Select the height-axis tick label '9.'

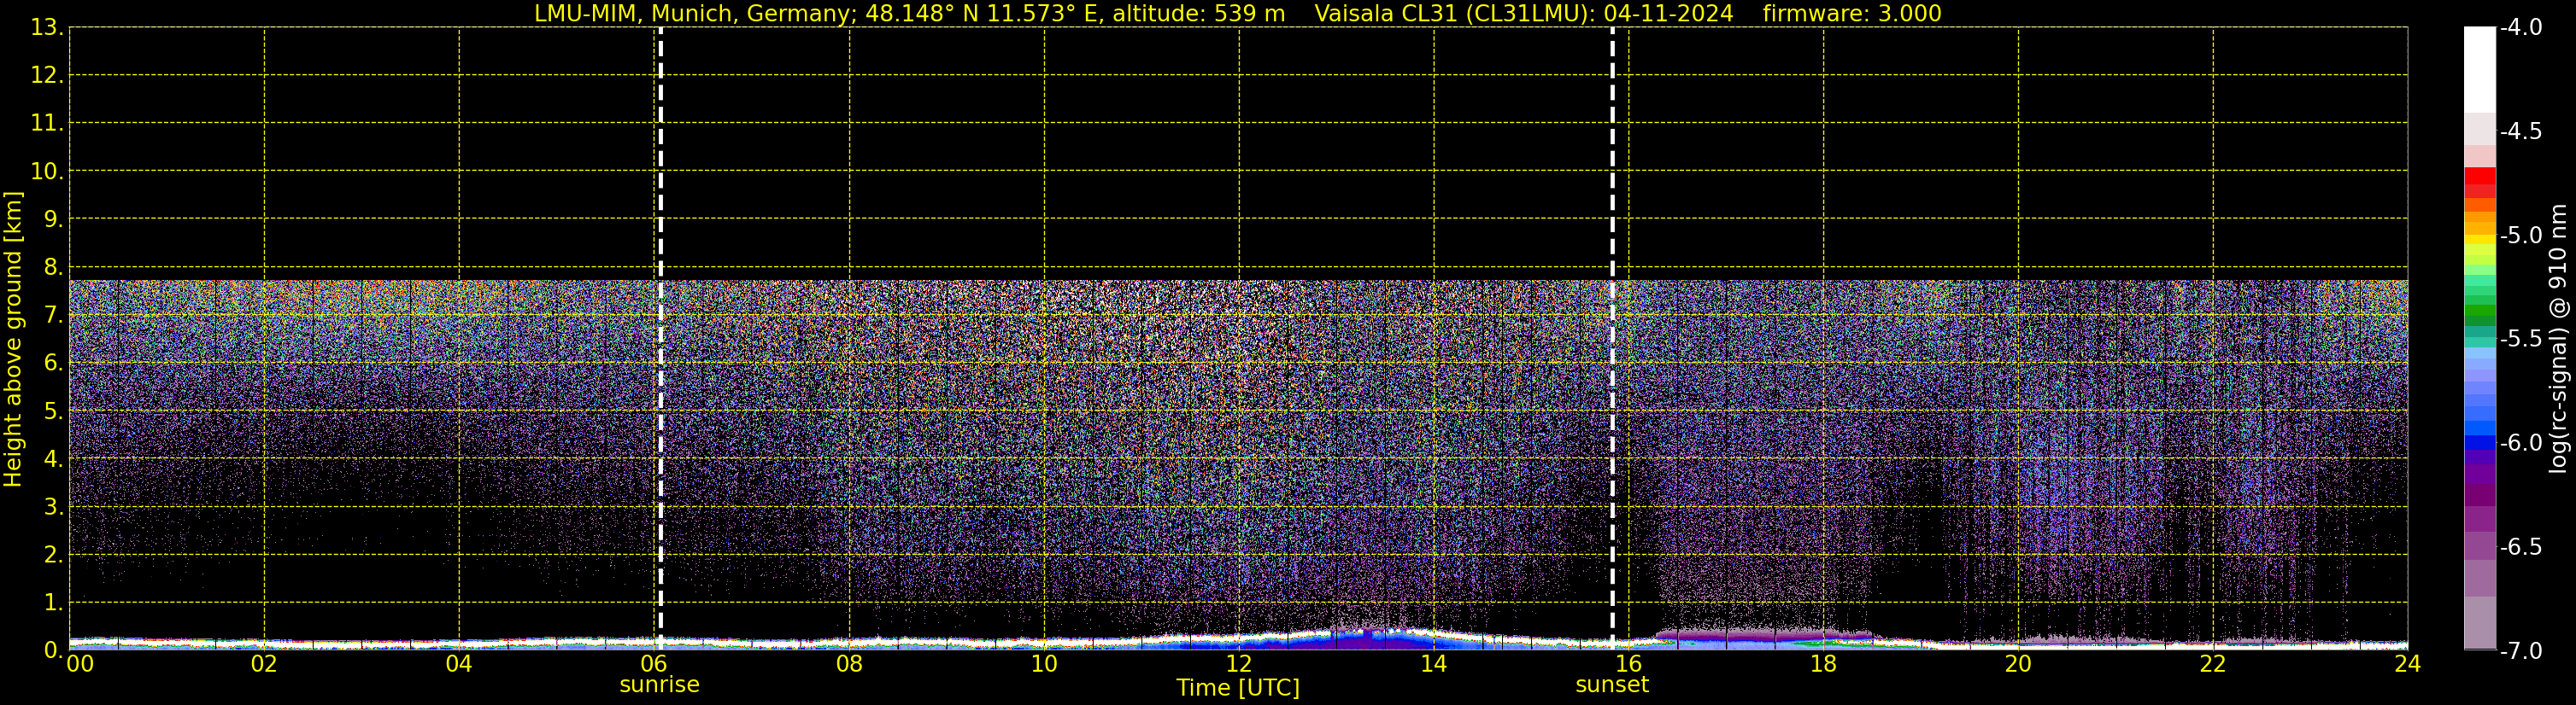(x=53, y=218)
